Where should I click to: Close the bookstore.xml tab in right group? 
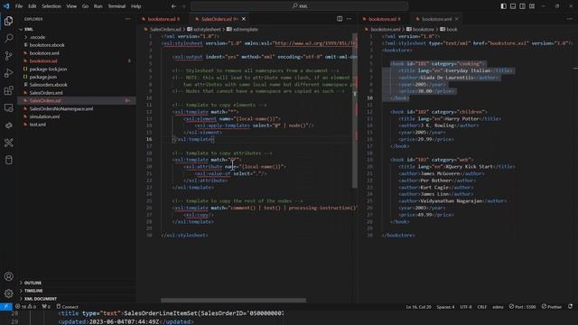pyautogui.click(x=457, y=19)
